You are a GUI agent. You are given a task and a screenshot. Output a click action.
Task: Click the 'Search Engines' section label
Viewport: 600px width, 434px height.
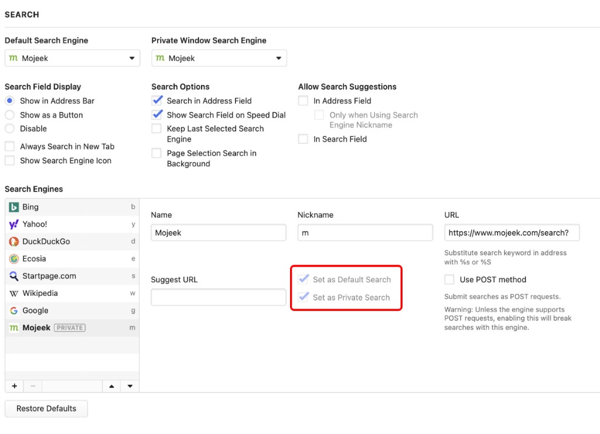pos(33,189)
